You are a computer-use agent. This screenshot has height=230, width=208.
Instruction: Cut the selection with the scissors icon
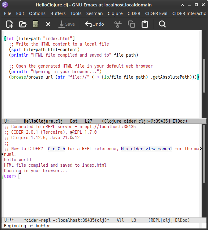118,24
